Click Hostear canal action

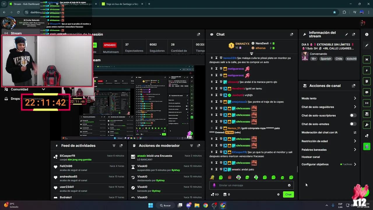[x=311, y=157]
